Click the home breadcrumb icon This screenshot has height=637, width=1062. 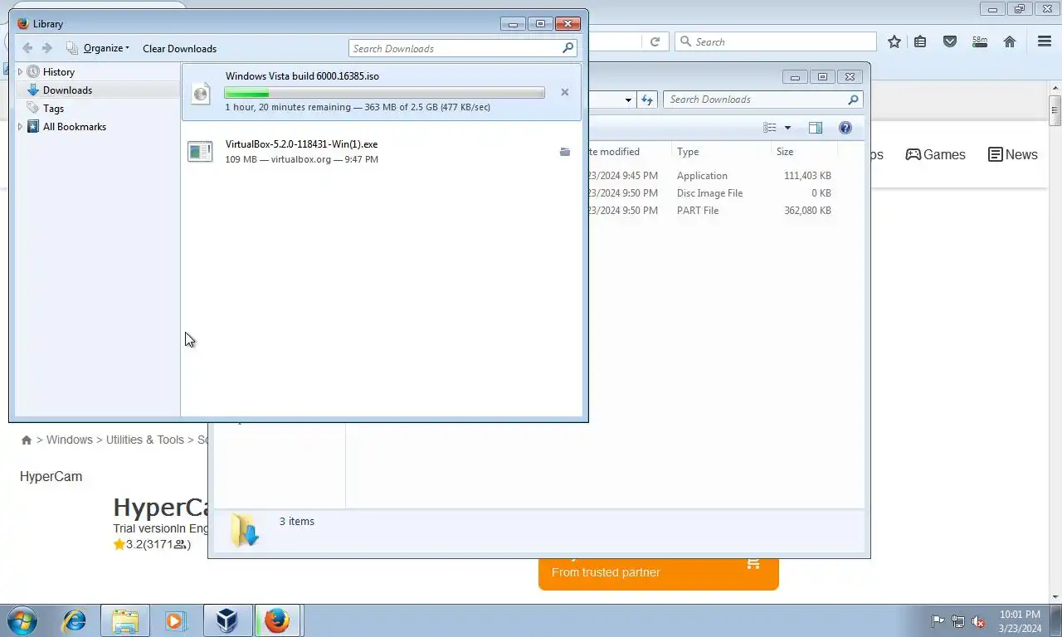pos(27,440)
